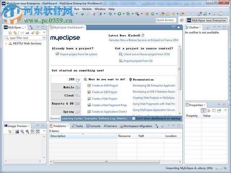Open the Window menu
The width and height of the screenshot is (231, 173).
100,9
